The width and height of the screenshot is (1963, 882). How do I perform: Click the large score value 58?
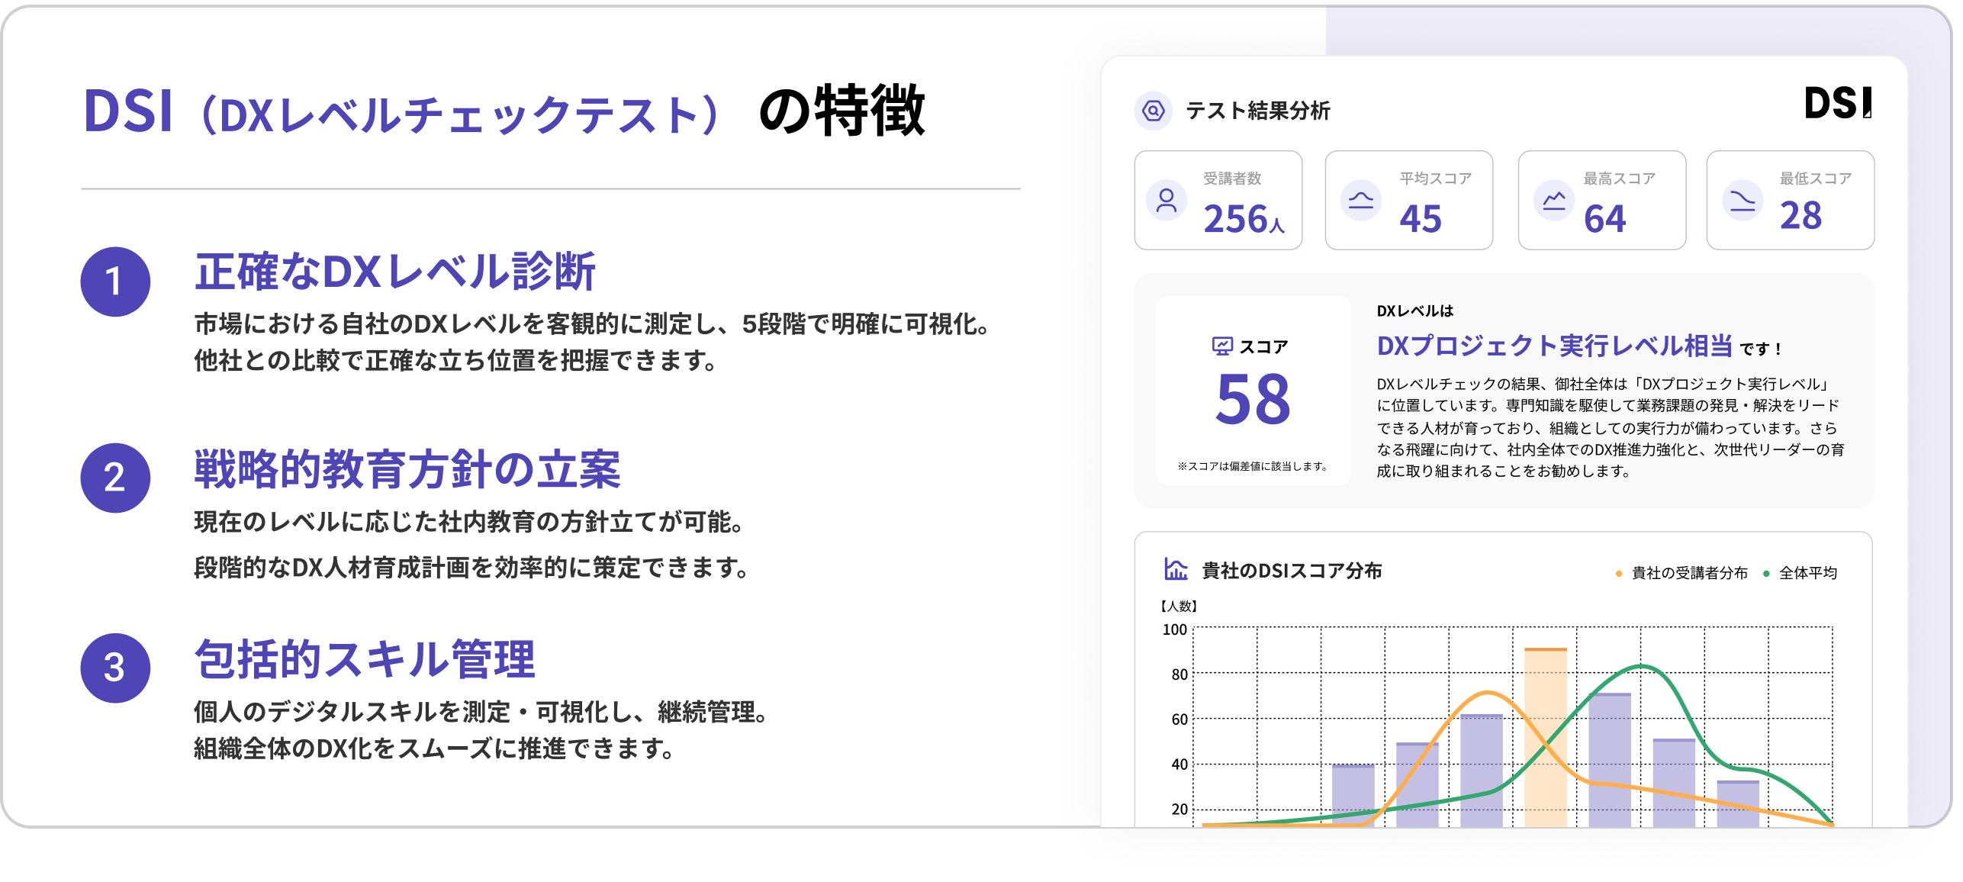click(x=1253, y=399)
